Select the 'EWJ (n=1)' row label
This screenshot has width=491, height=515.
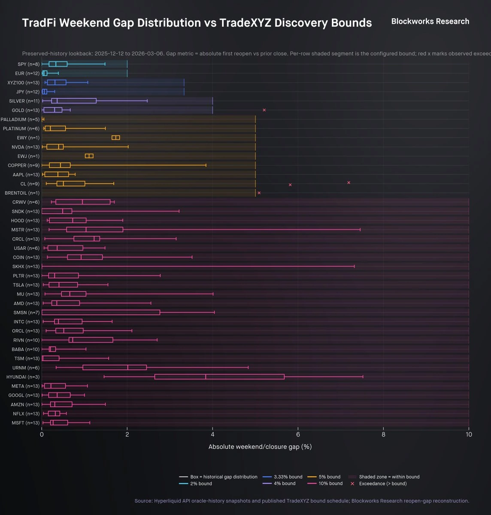click(x=29, y=156)
